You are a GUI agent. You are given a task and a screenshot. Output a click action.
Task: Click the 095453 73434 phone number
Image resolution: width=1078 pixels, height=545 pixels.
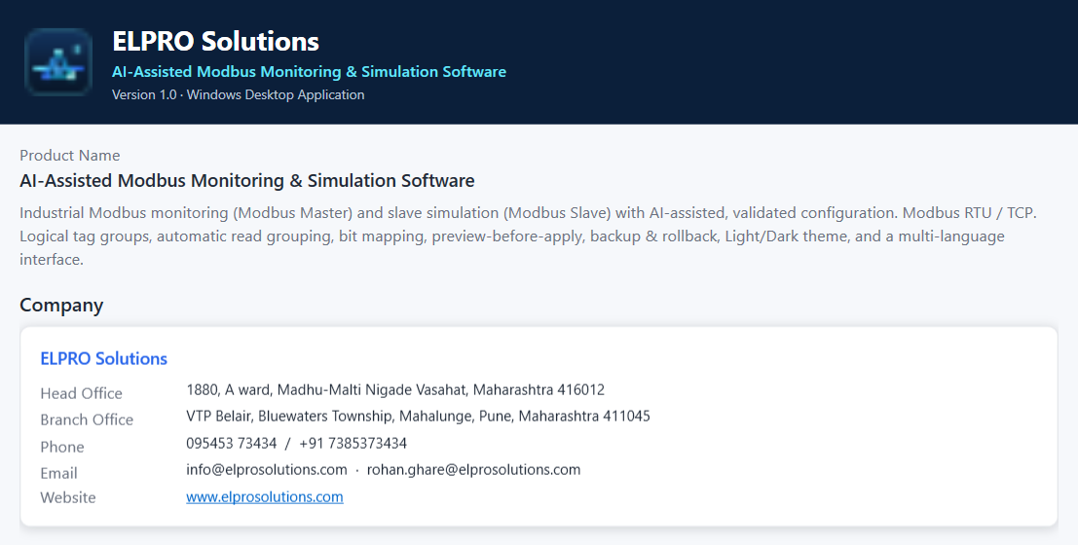[232, 443]
